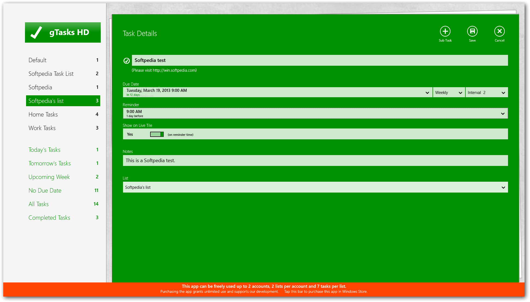View tasks with No Due Date
530x302 pixels.
click(x=63, y=190)
